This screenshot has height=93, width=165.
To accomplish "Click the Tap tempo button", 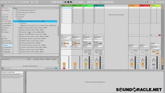I will pos(11,2).
